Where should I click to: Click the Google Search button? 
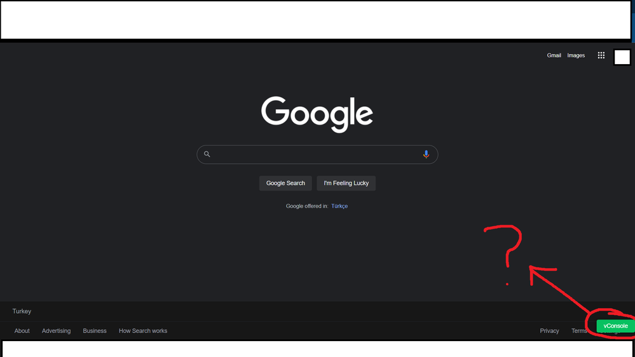(x=285, y=184)
